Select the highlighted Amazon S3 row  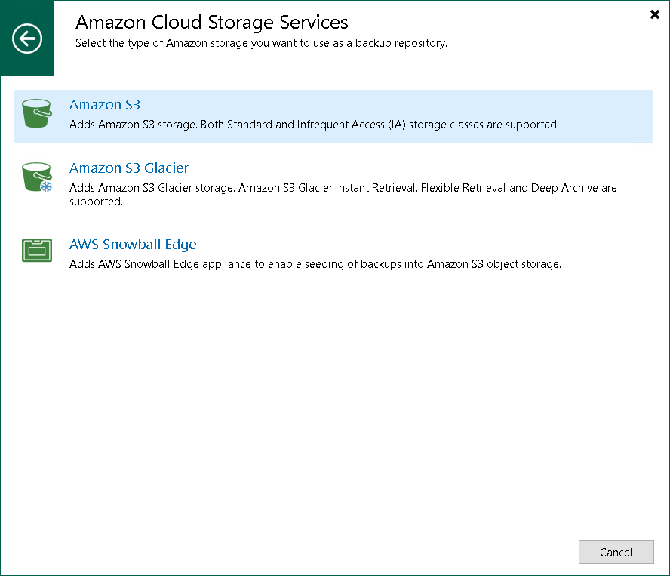tap(332, 116)
